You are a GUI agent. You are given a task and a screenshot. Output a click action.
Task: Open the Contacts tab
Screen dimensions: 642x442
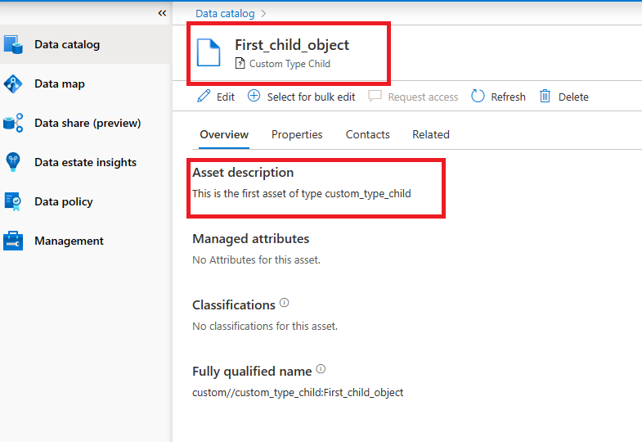(x=367, y=134)
